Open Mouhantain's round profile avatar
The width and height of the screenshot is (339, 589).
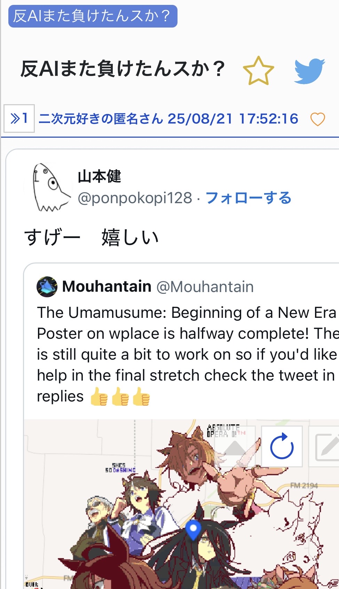(x=47, y=287)
